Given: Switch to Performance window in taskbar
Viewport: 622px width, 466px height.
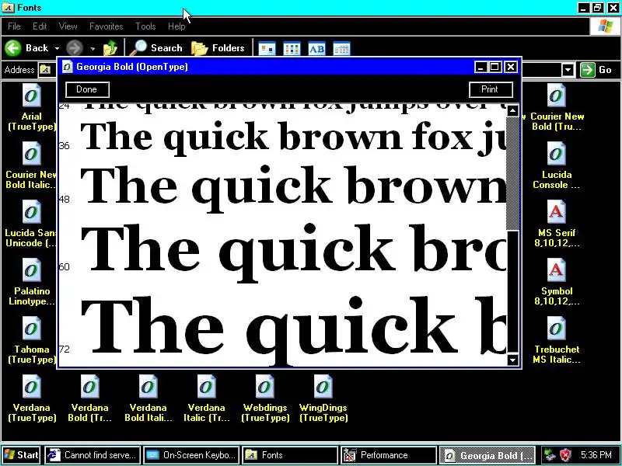Looking at the screenshot, I should (389, 455).
